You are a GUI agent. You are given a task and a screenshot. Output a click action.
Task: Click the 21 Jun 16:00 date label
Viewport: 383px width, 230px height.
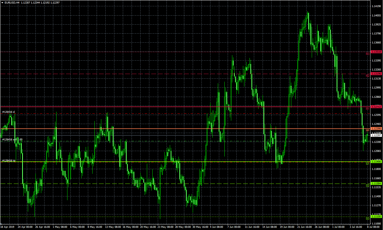(305, 227)
